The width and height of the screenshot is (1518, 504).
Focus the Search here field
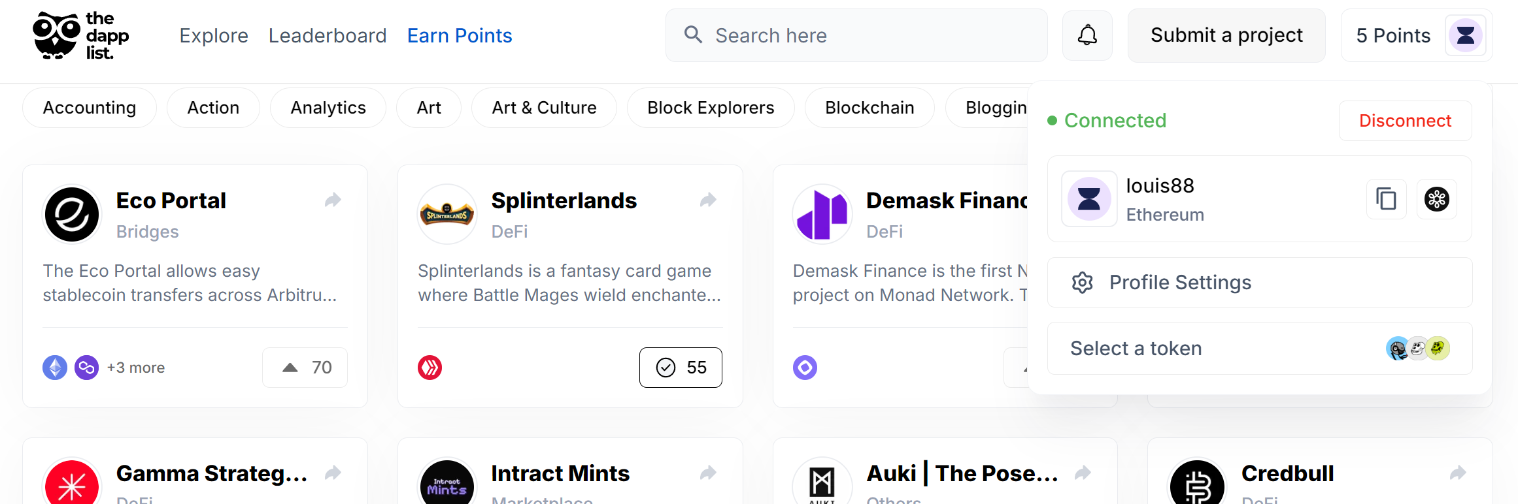click(x=856, y=35)
